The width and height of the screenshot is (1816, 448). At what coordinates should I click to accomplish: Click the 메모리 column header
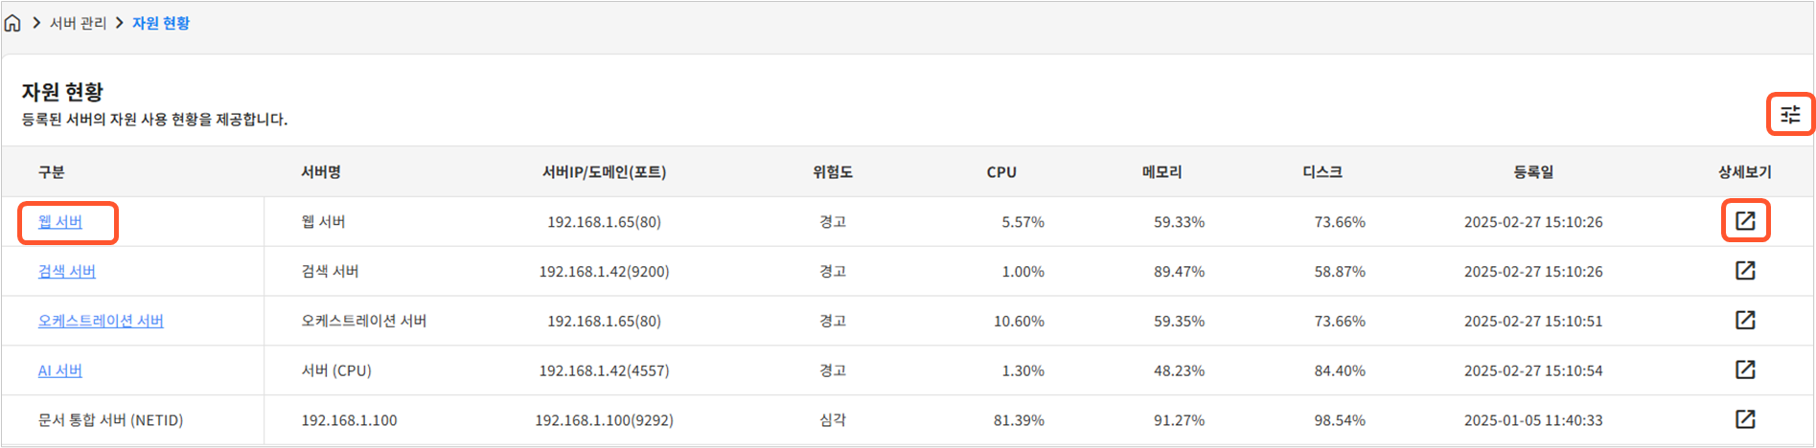pyautogui.click(x=1161, y=172)
